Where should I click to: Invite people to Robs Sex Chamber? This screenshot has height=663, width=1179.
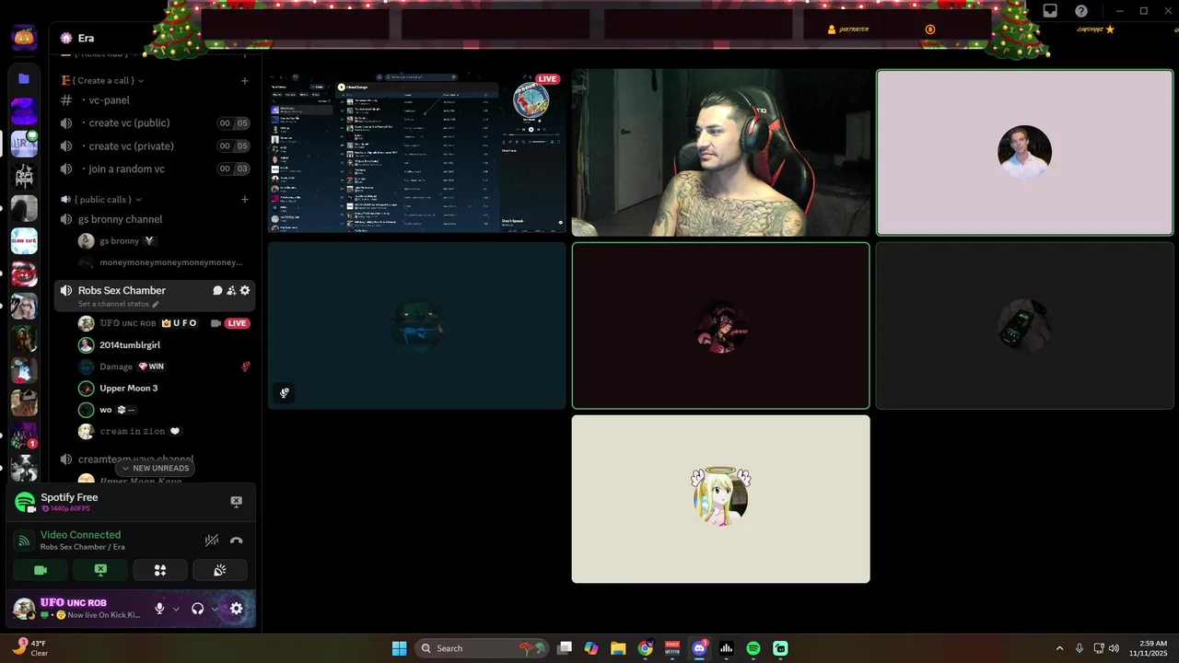231,290
